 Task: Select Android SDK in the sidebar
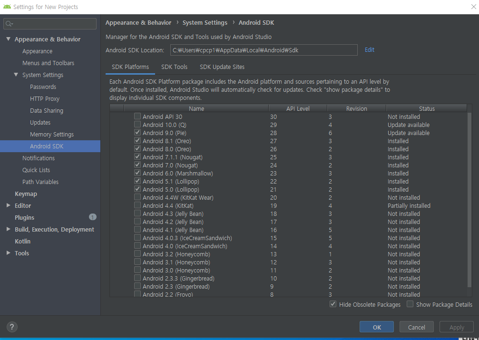coord(50,146)
